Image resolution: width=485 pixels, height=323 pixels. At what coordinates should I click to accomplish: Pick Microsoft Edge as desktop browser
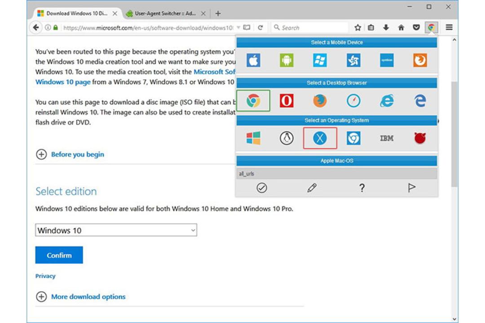coord(420,101)
